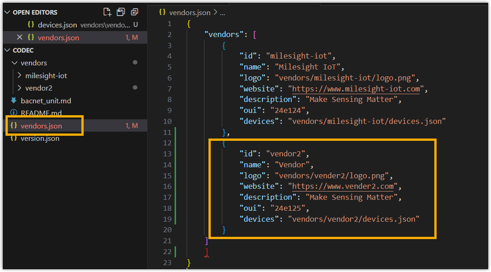Viewport: 491px width, 272px height.
Task: Expand the vendor2 folder
Action: coord(19,88)
